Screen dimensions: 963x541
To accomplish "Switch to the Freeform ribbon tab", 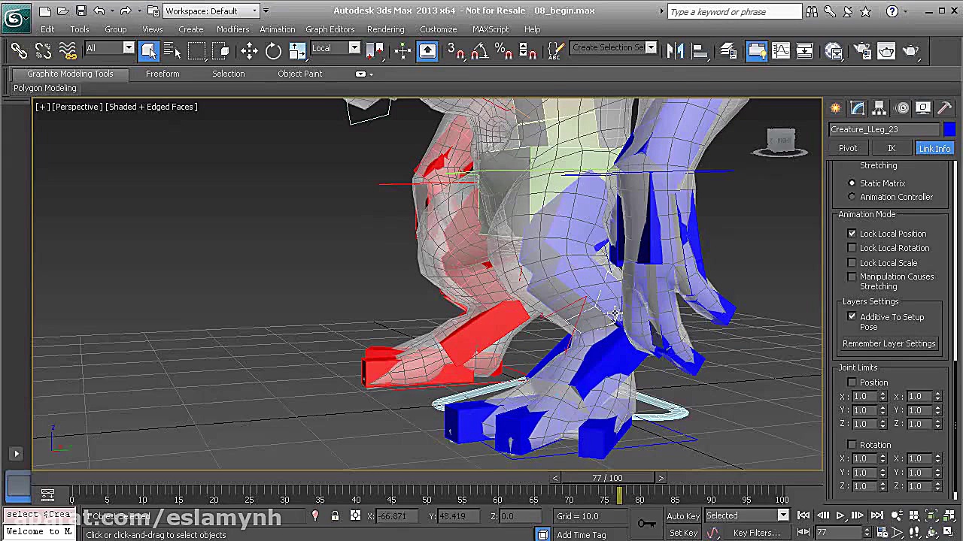I will coord(163,74).
